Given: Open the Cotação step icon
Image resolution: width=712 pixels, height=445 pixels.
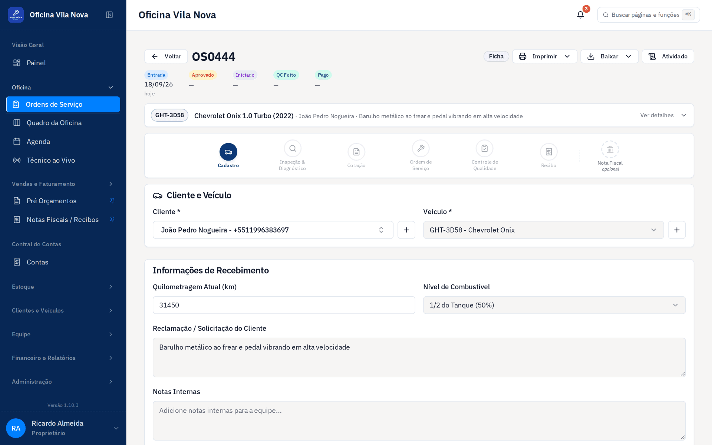Looking at the screenshot, I should tap(356, 152).
